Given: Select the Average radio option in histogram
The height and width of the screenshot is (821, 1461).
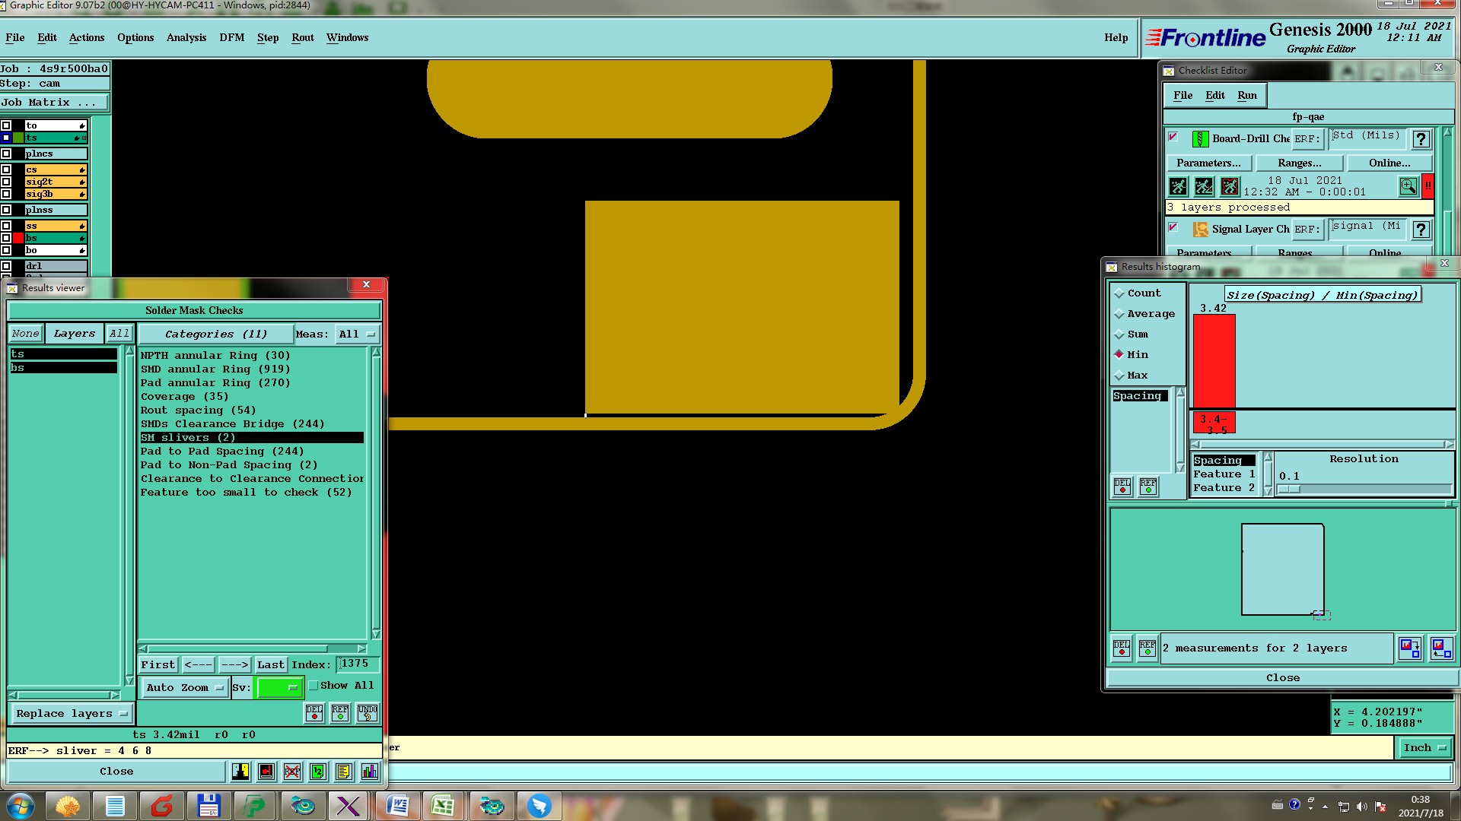Looking at the screenshot, I should [x=1119, y=314].
